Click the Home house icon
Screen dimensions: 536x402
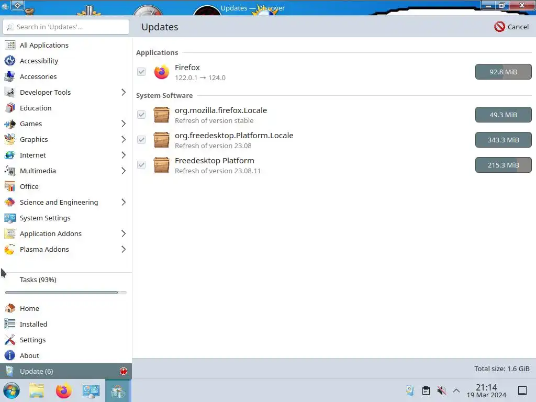click(10, 308)
